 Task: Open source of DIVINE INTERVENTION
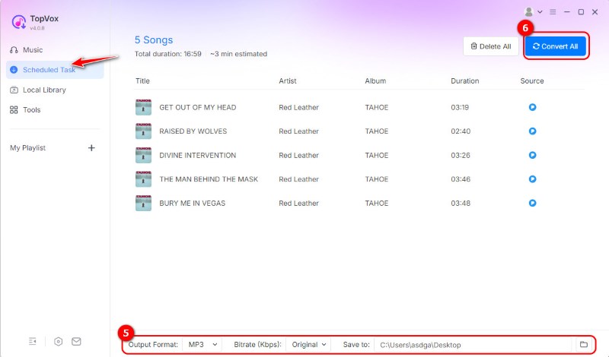[x=532, y=155]
